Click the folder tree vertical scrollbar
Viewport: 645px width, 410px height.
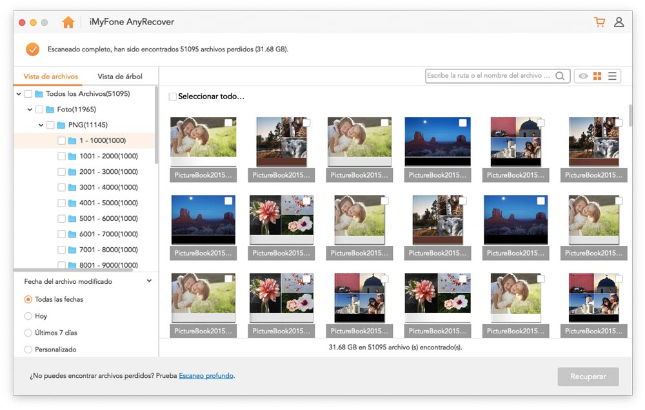tap(156, 125)
